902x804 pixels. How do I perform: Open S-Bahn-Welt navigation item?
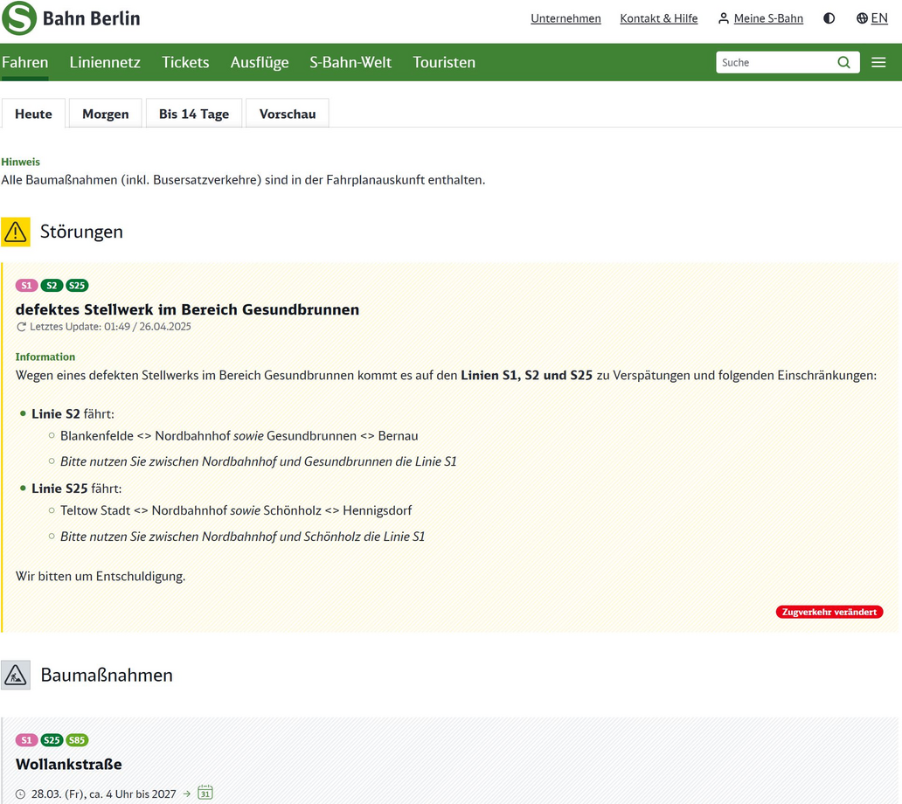(x=350, y=62)
